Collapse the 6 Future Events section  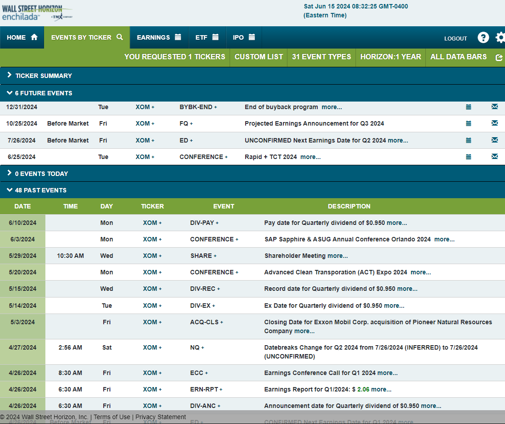coord(253,93)
